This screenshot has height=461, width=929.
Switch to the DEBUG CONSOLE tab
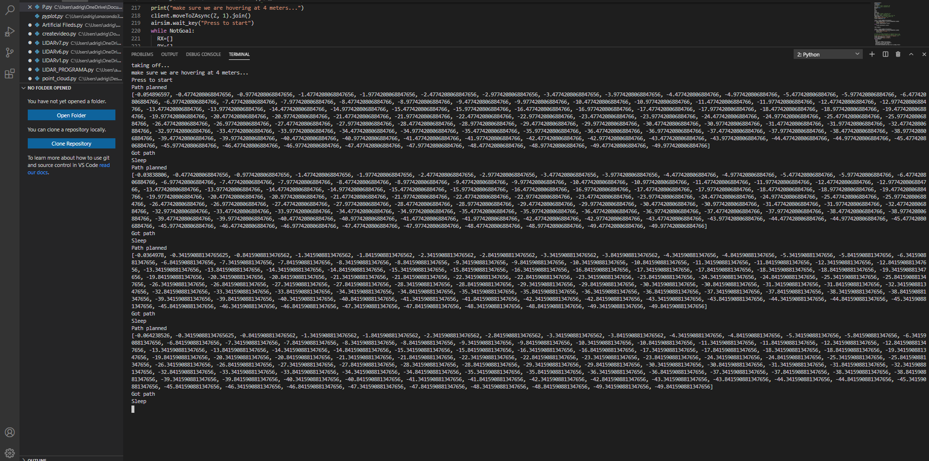coord(204,54)
